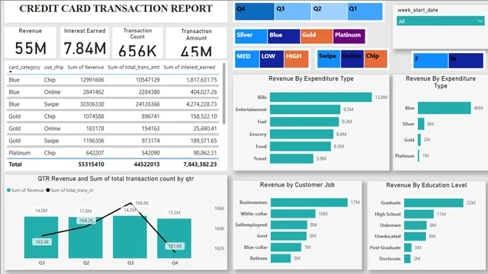Select the Selfemployeed revenue bar

pyautogui.click(x=289, y=225)
